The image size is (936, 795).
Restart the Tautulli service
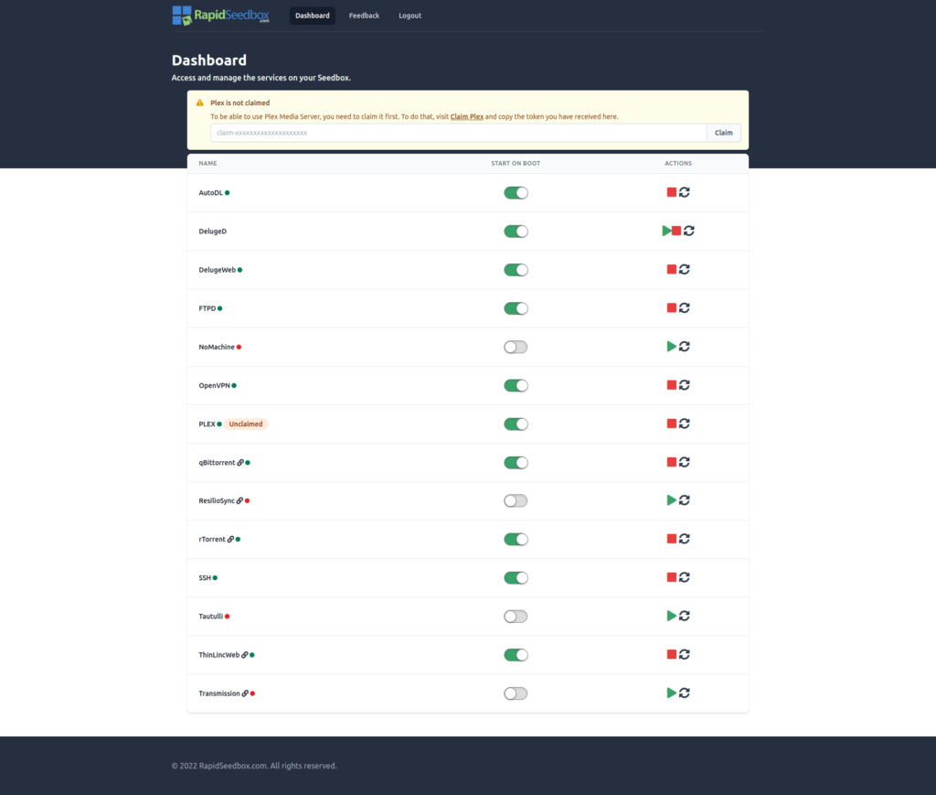tap(684, 616)
